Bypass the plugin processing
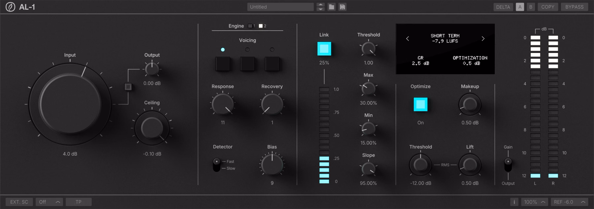The width and height of the screenshot is (594, 209). pos(575,7)
